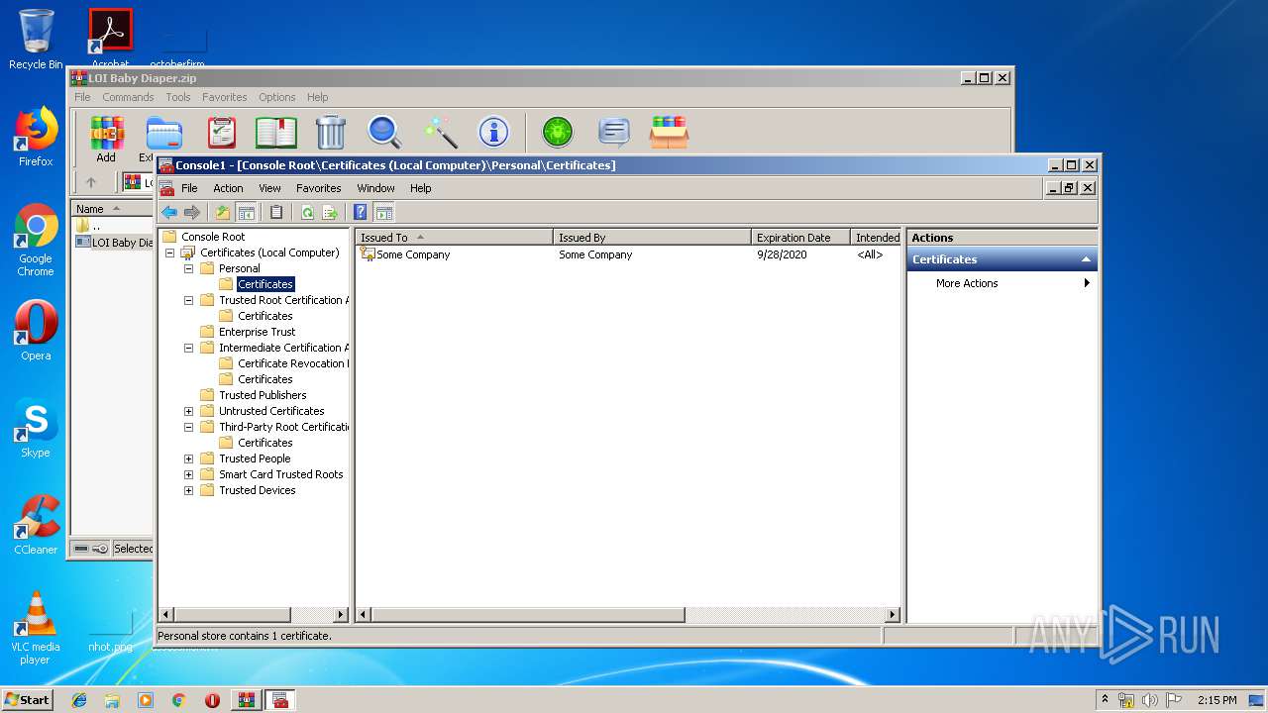Collapse Intermediate Certification node
The height and width of the screenshot is (713, 1268).
click(188, 348)
